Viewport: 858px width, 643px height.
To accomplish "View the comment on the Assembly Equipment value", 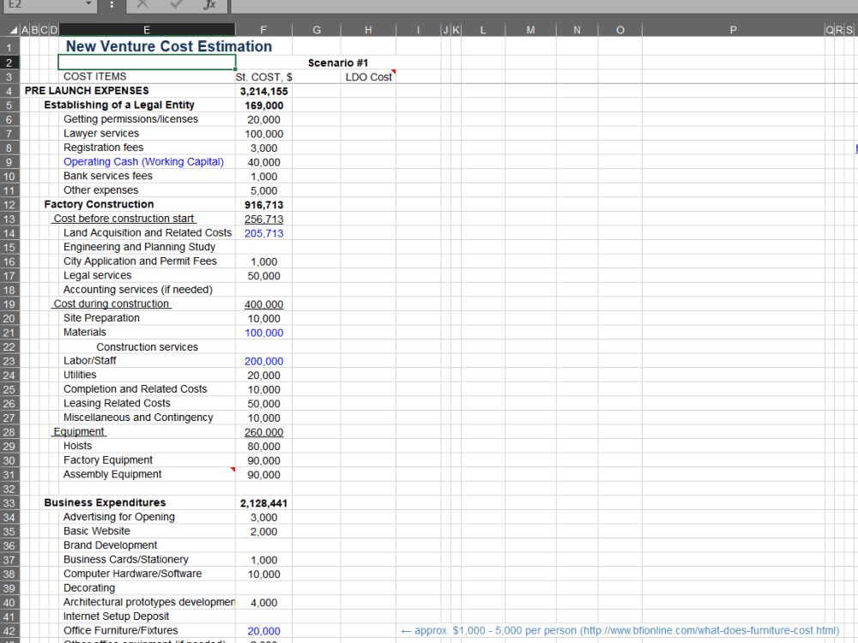I will point(232,469).
